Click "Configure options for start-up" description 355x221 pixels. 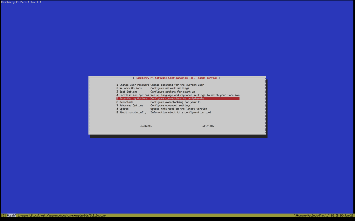pos(173,92)
